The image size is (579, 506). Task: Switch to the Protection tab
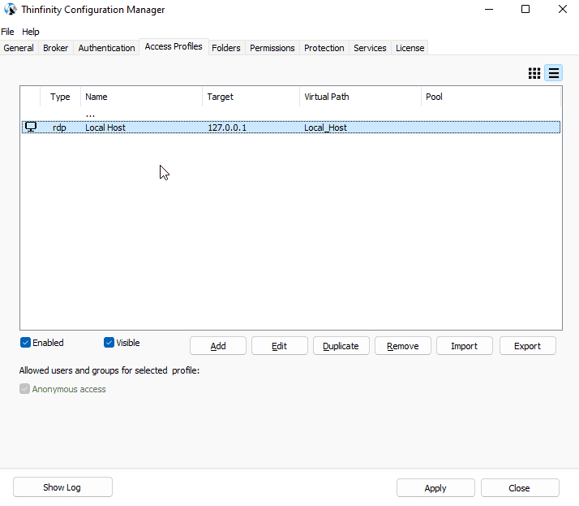click(324, 48)
